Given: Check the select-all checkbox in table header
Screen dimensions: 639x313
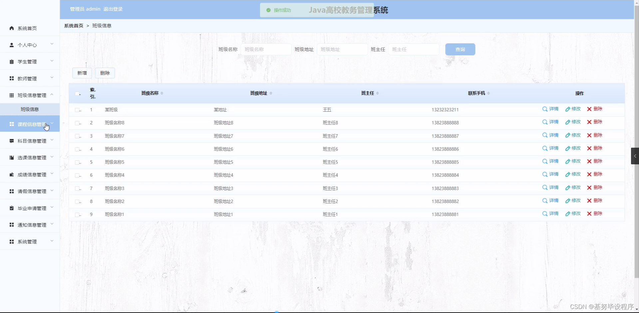Looking at the screenshot, I should [x=77, y=94].
